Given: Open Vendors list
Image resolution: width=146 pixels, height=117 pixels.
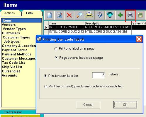Looking at the screenshot, I should (x=9, y=25).
